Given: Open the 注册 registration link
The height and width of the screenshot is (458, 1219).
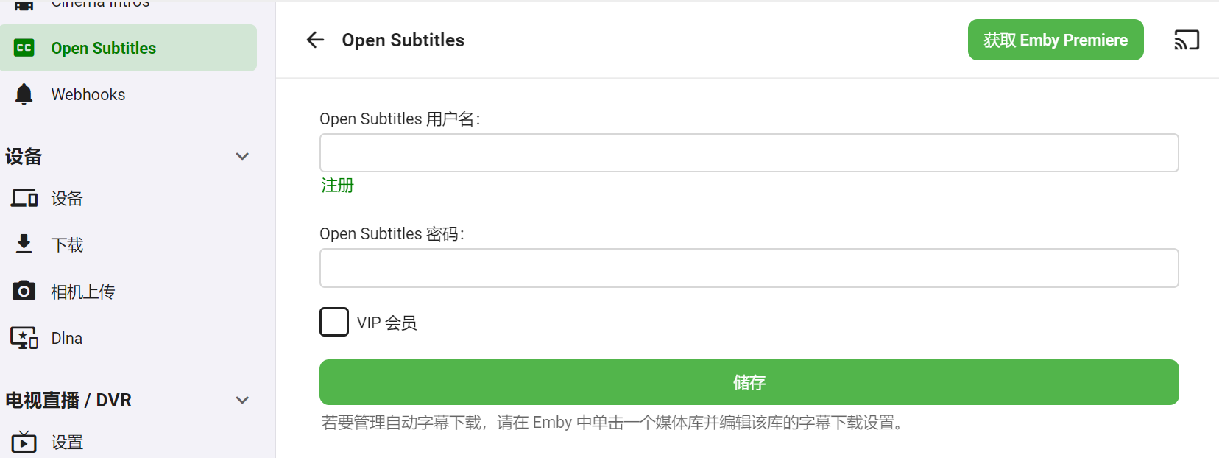Looking at the screenshot, I should (336, 186).
